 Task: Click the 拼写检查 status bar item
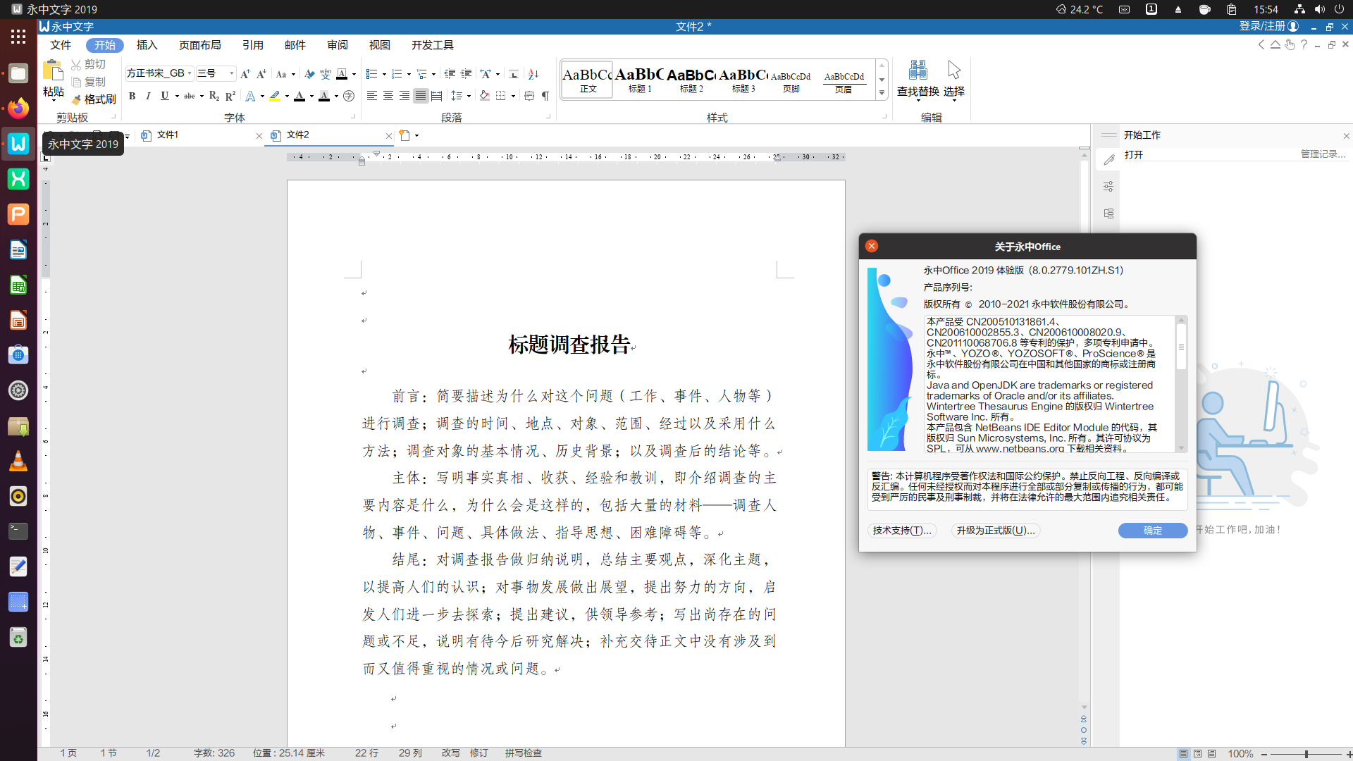click(x=523, y=753)
